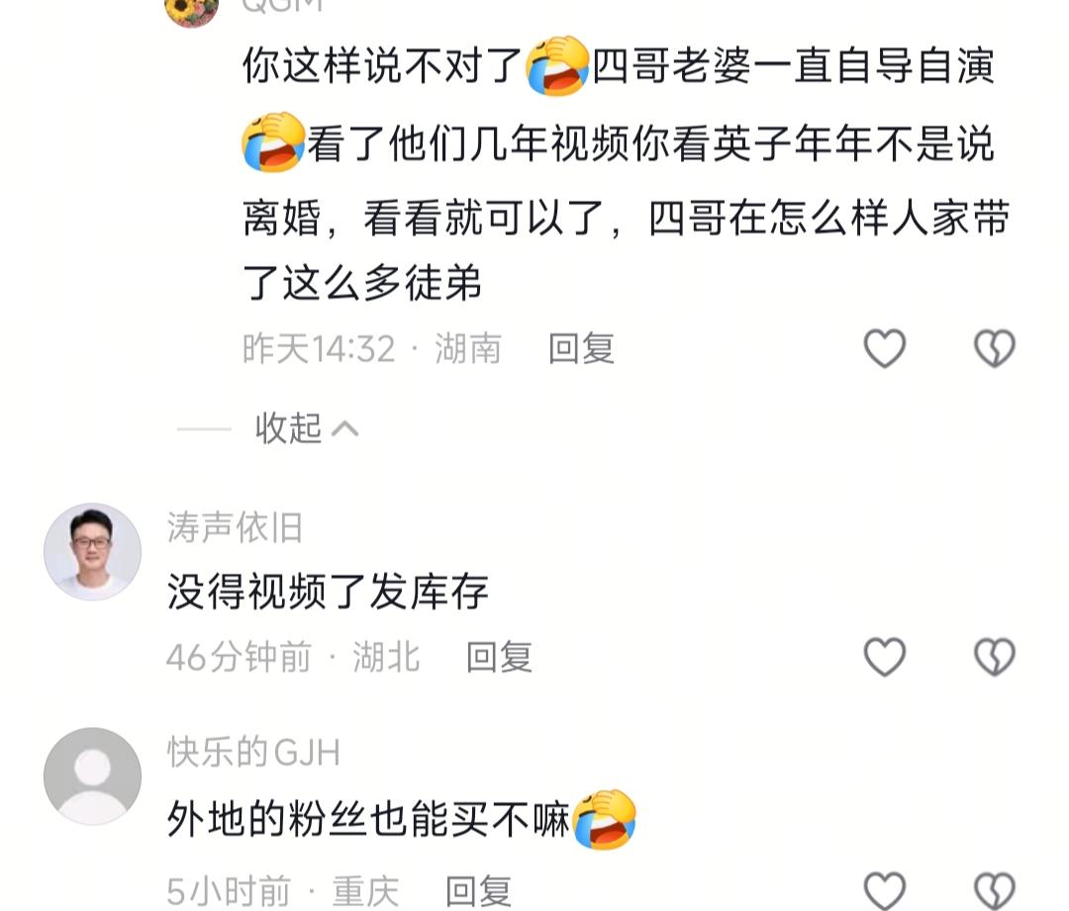This screenshot has width=1069, height=911.
Task: Open 涛声依旧's profile picture
Action: pyautogui.click(x=93, y=552)
